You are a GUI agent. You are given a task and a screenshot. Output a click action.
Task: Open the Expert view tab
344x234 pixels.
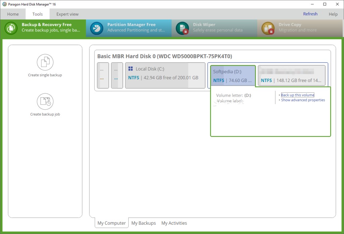coord(67,14)
